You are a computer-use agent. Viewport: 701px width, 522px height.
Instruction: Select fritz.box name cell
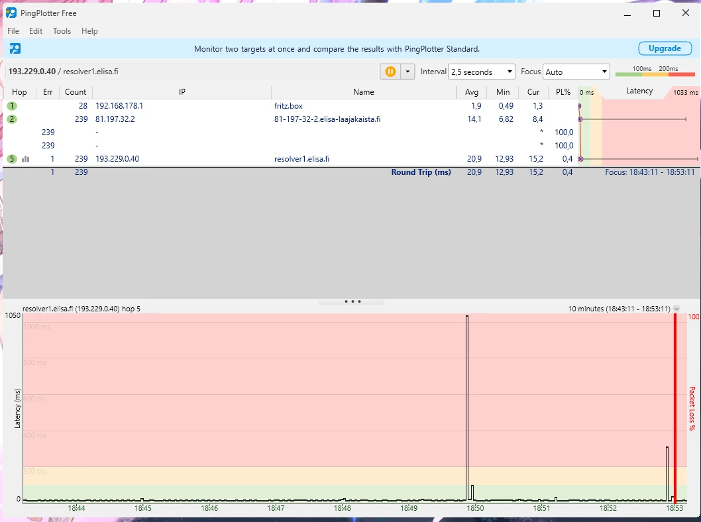pos(288,106)
